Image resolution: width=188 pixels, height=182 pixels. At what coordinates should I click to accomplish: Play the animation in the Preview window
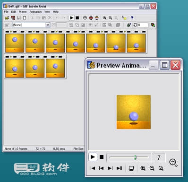93,157
